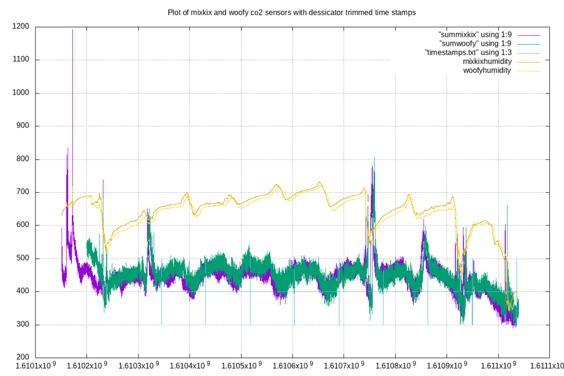Screen dimensions: 564x376
Task: Select the "summixkix" using 1:9 legend entry
Action: coord(474,34)
